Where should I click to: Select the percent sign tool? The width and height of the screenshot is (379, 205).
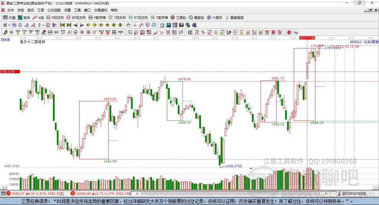[x=203, y=33]
